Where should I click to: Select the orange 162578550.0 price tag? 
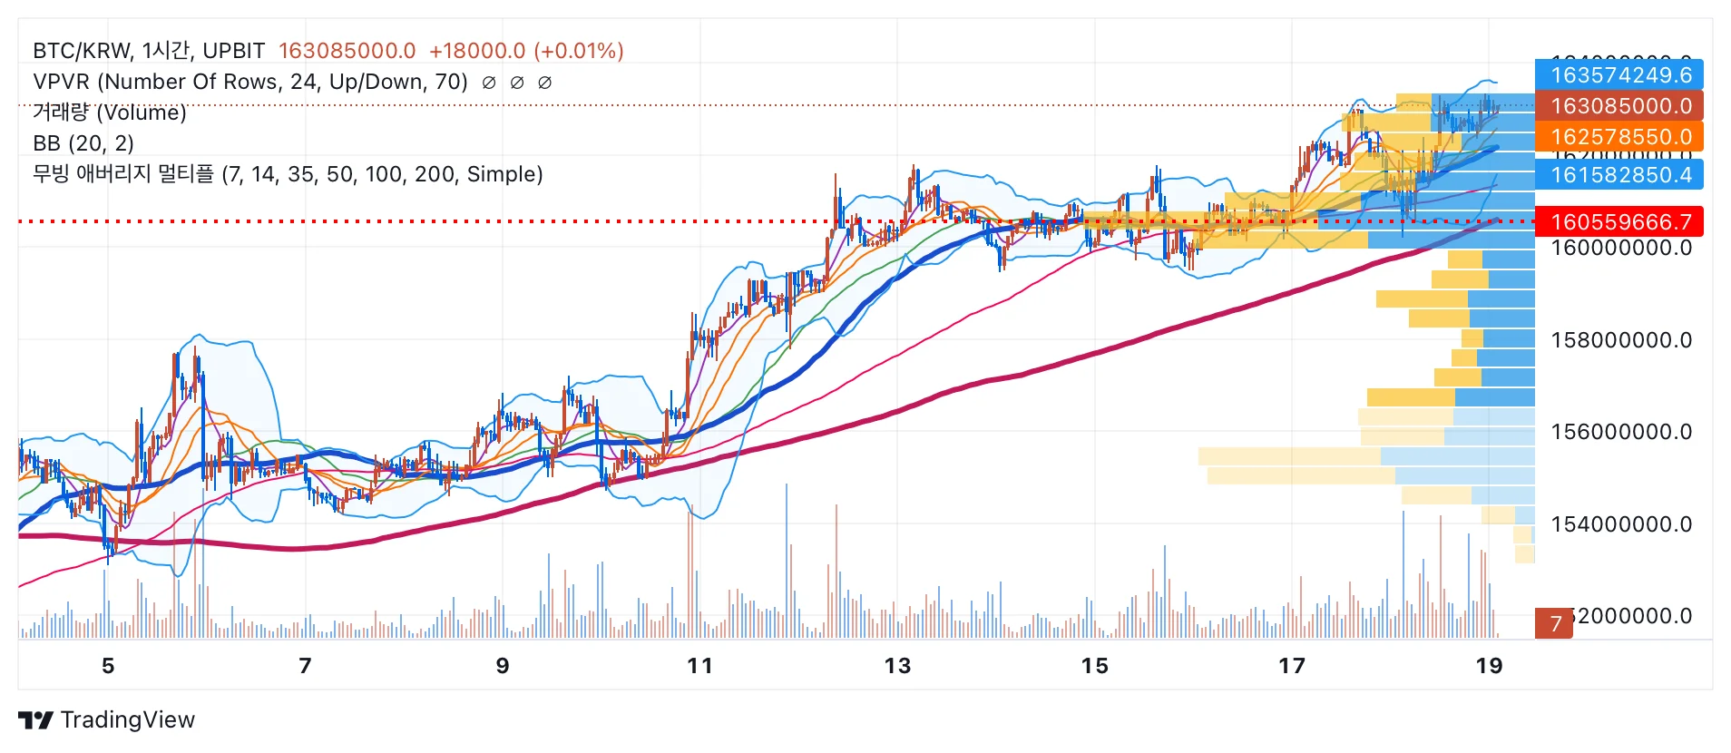click(x=1619, y=136)
